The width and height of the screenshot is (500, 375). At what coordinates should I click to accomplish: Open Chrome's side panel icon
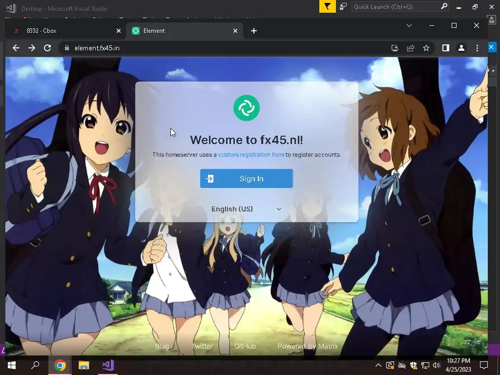pos(446,48)
